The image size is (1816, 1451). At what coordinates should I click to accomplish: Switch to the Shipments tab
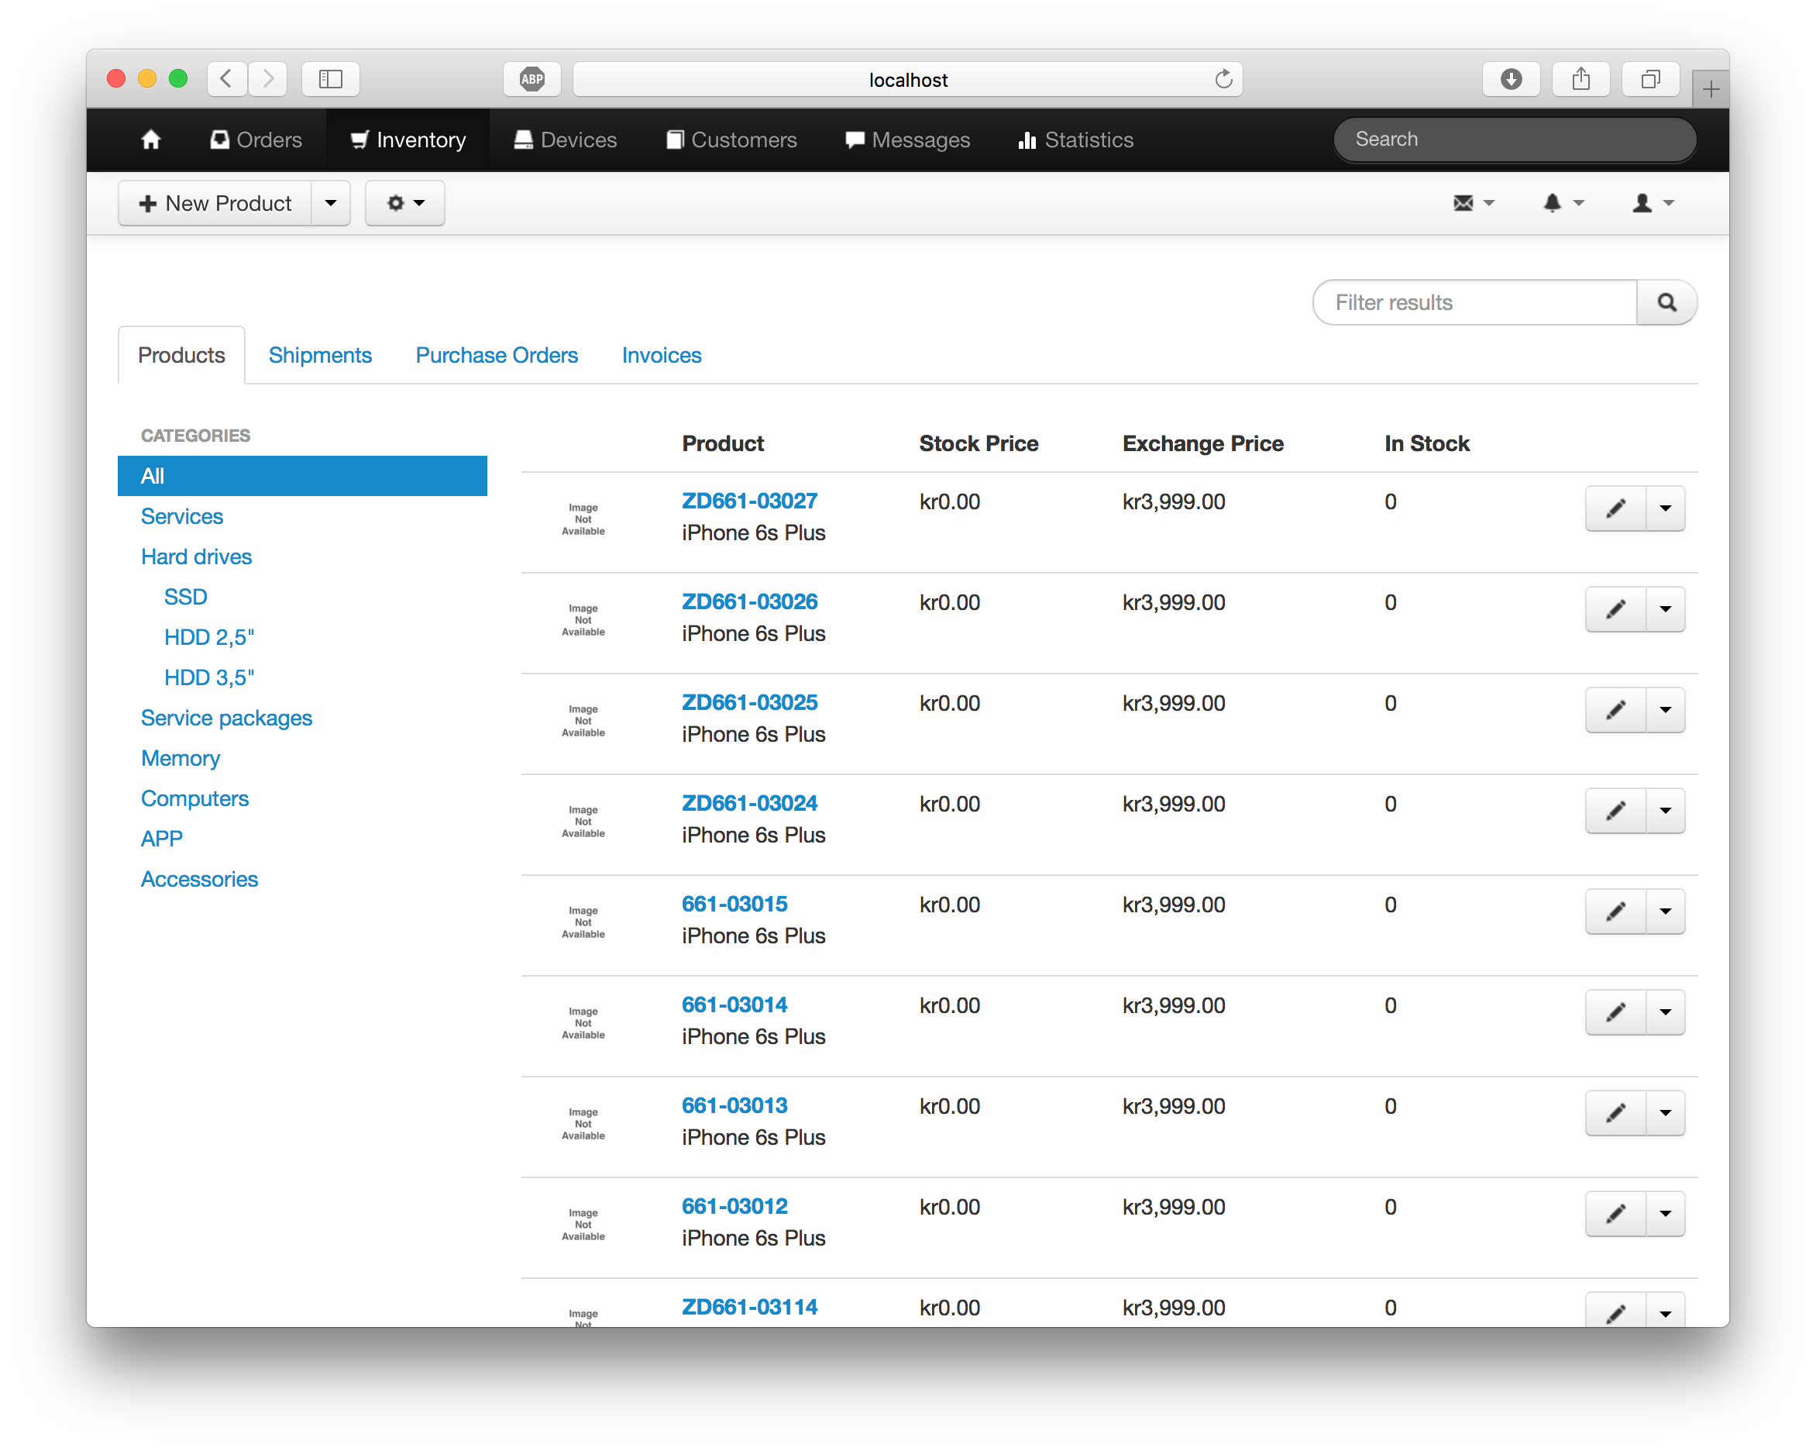coord(320,355)
